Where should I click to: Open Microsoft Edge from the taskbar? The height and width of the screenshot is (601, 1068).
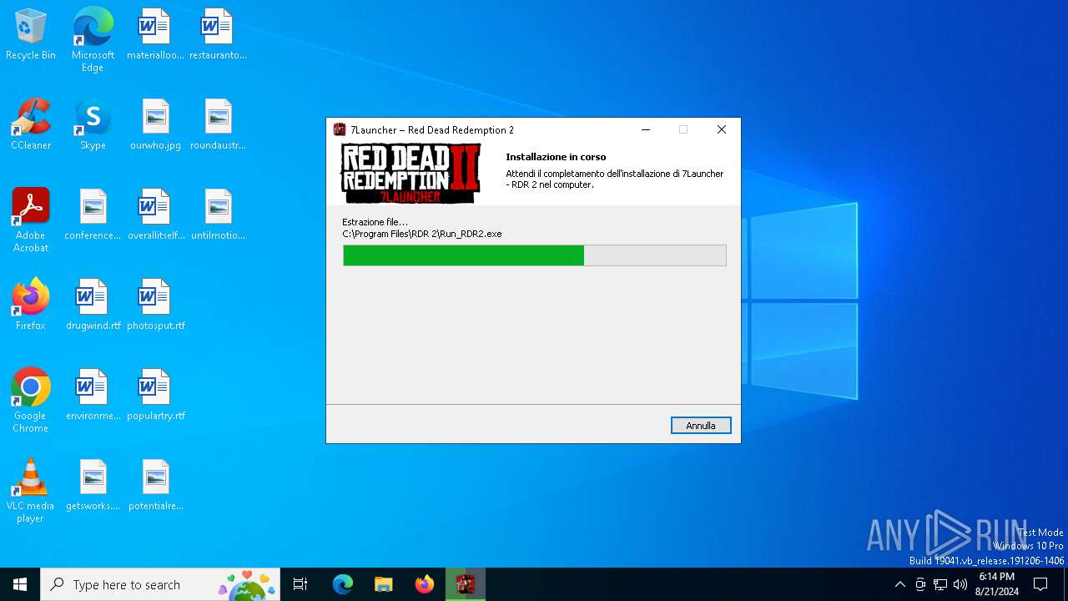pyautogui.click(x=343, y=584)
